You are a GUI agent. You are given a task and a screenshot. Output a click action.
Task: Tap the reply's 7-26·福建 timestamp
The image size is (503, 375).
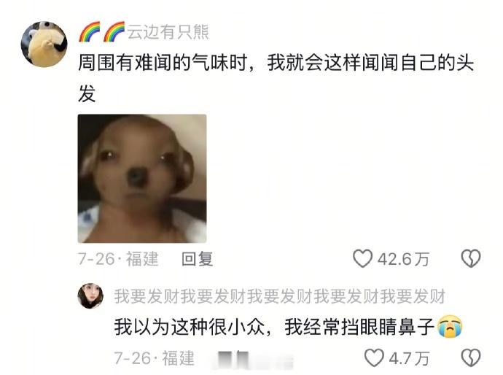(x=155, y=358)
